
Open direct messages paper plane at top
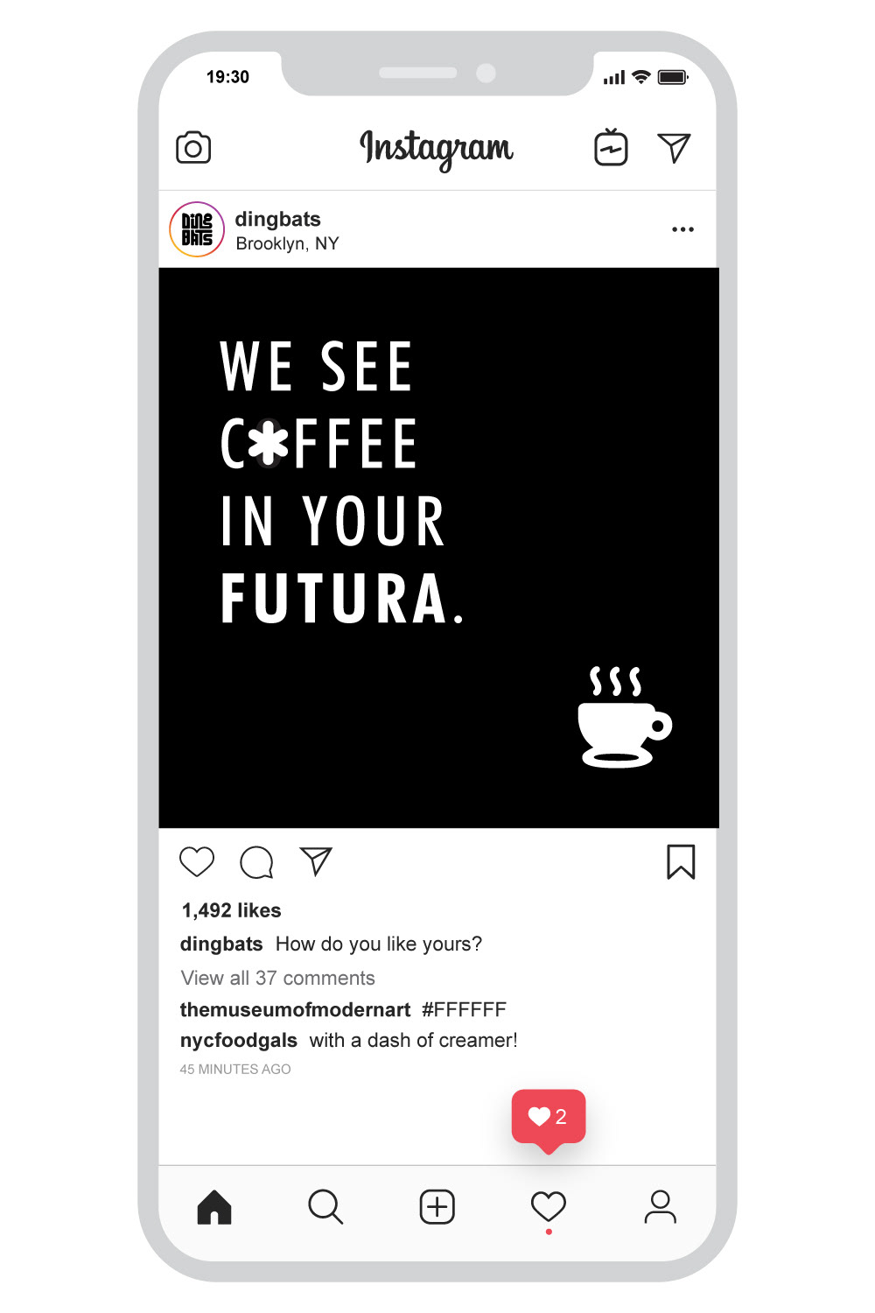(674, 148)
